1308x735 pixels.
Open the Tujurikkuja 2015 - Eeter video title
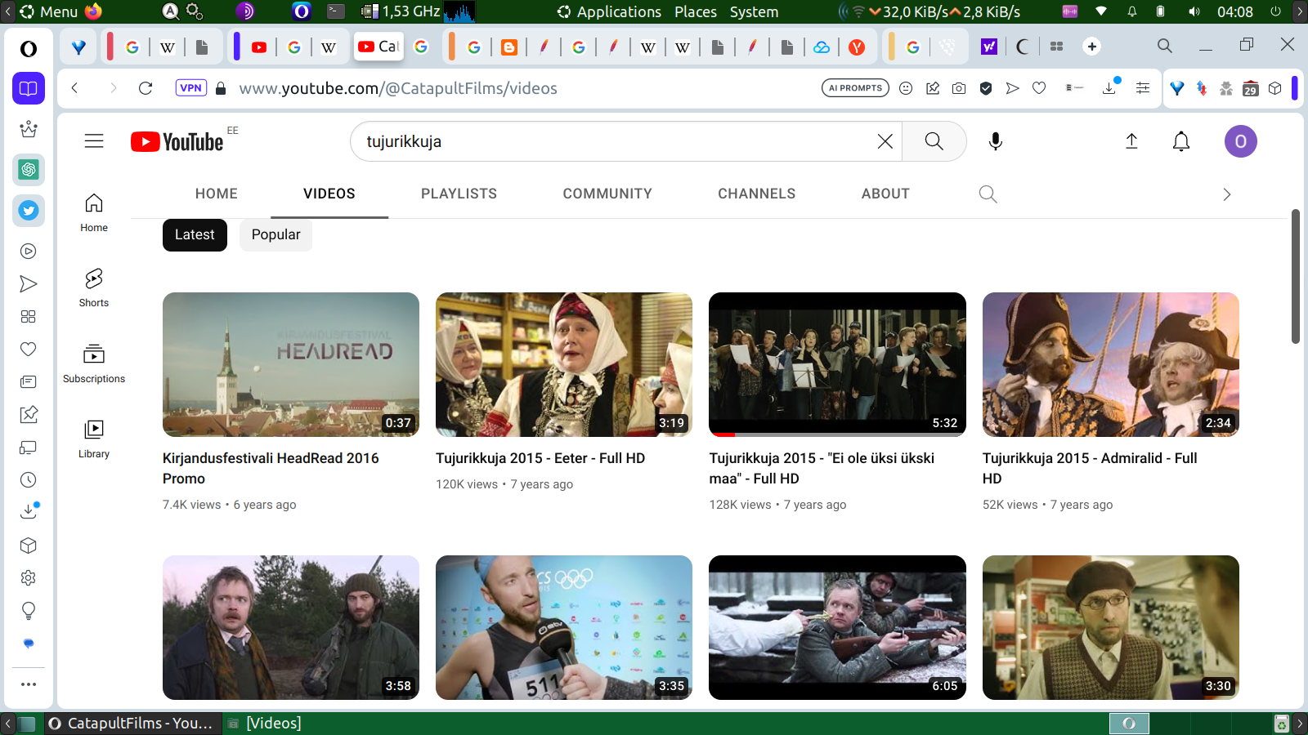(x=540, y=458)
